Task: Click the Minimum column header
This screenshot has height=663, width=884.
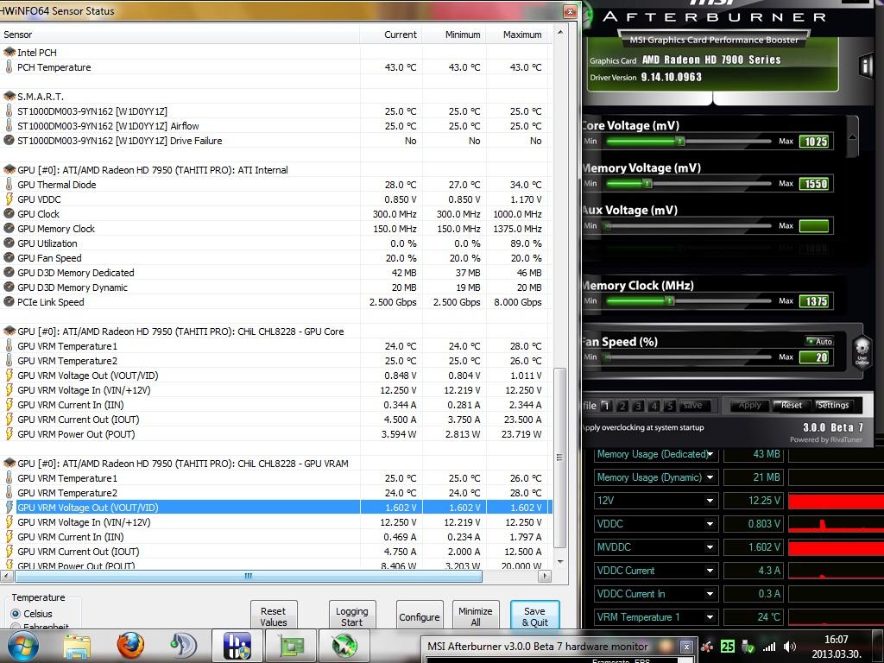Action: coord(454,35)
